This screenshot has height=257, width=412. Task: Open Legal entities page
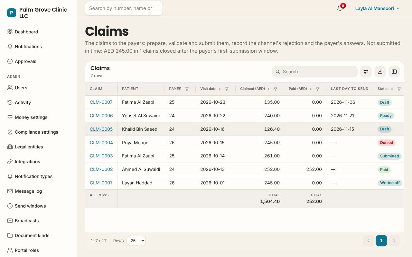tap(39, 147)
